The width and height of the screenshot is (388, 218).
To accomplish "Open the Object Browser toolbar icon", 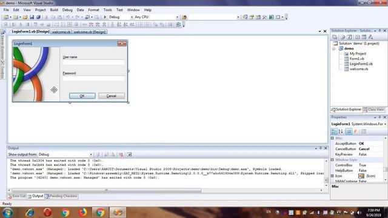I will point(258,17).
